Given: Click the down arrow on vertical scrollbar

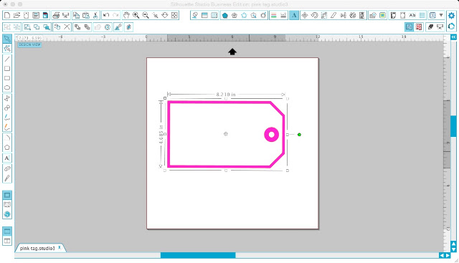Looking at the screenshot, I should (453, 249).
